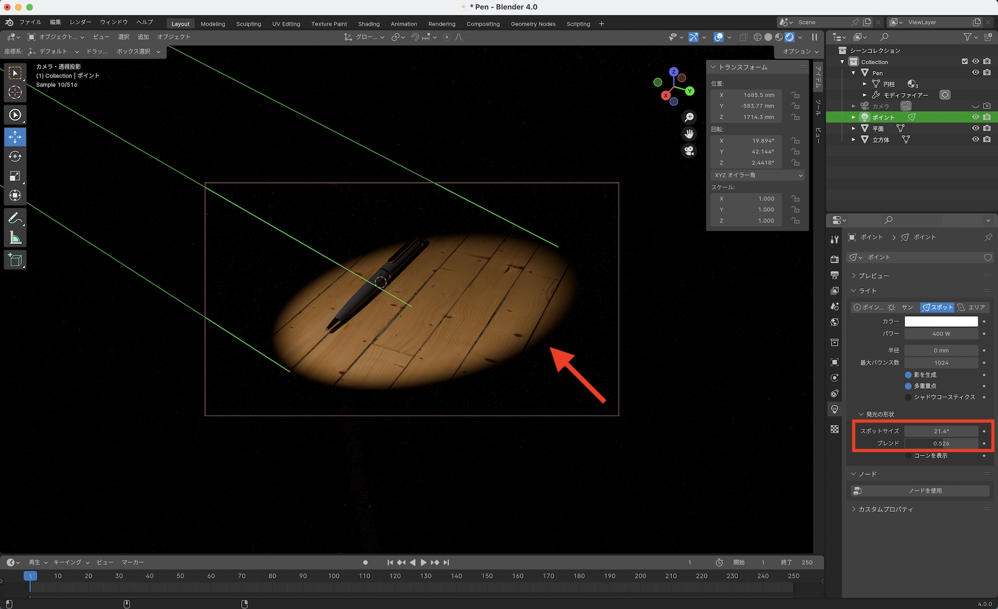Open the レンダー menu

(80, 22)
